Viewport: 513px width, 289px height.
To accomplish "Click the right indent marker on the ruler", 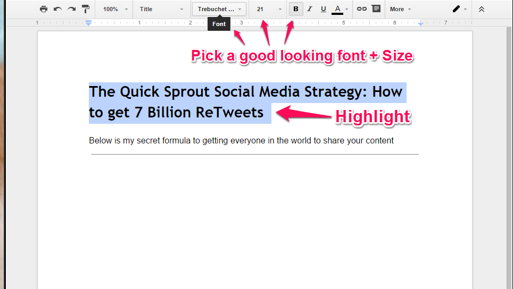I will [421, 24].
